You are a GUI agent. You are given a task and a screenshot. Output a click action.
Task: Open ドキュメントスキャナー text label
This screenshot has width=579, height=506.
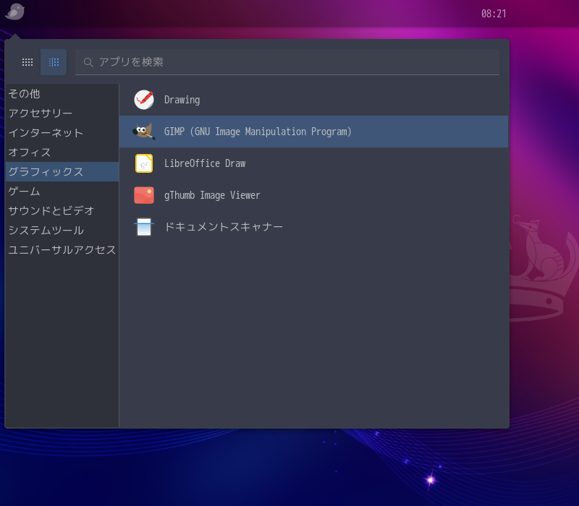[224, 227]
